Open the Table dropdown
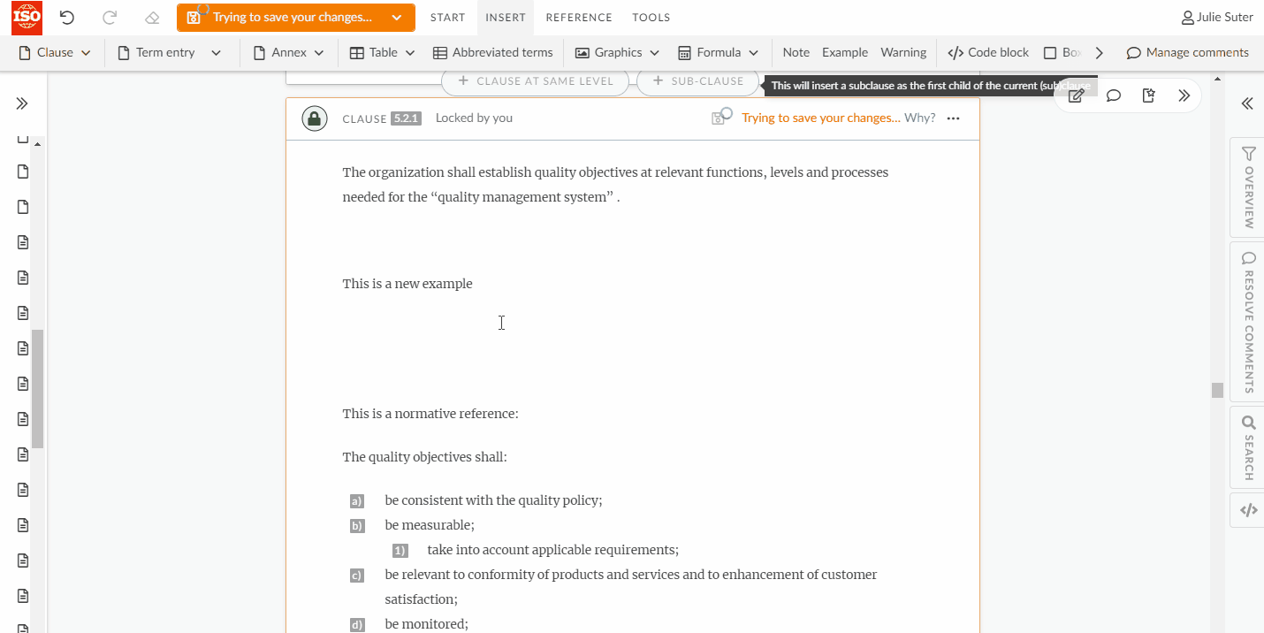The image size is (1264, 633). pos(383,53)
